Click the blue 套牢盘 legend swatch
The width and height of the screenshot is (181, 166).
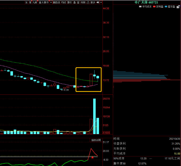[166, 7]
